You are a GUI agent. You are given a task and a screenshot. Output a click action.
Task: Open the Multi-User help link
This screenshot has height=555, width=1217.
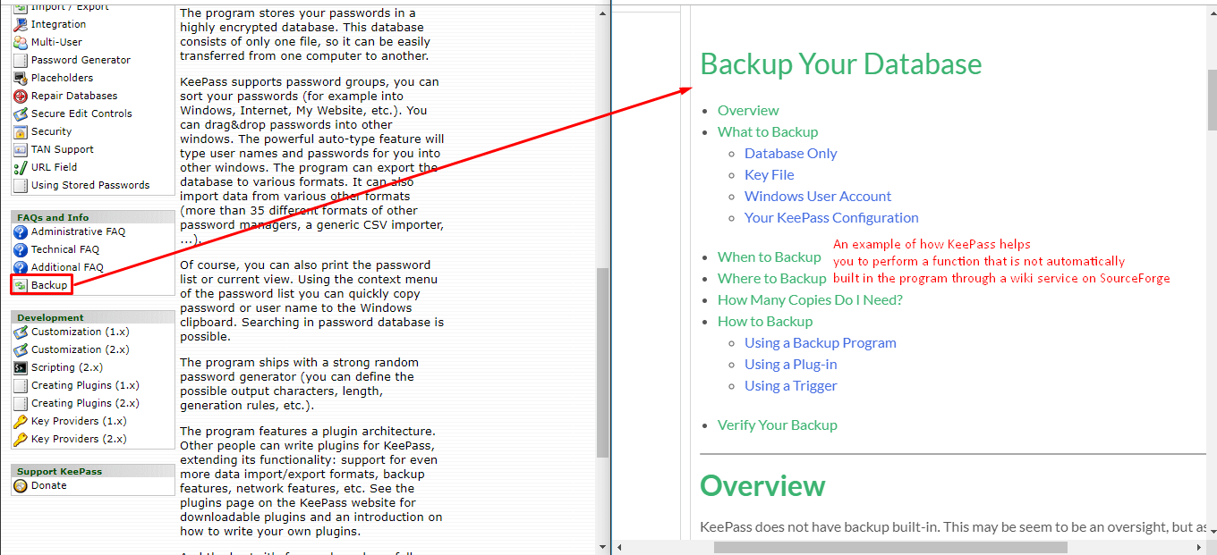point(57,42)
